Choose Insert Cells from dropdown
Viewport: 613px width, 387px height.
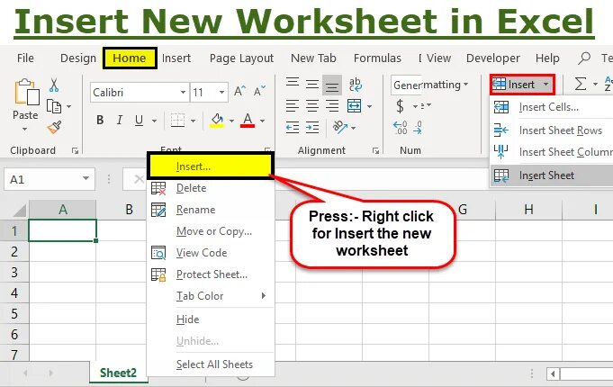click(549, 107)
